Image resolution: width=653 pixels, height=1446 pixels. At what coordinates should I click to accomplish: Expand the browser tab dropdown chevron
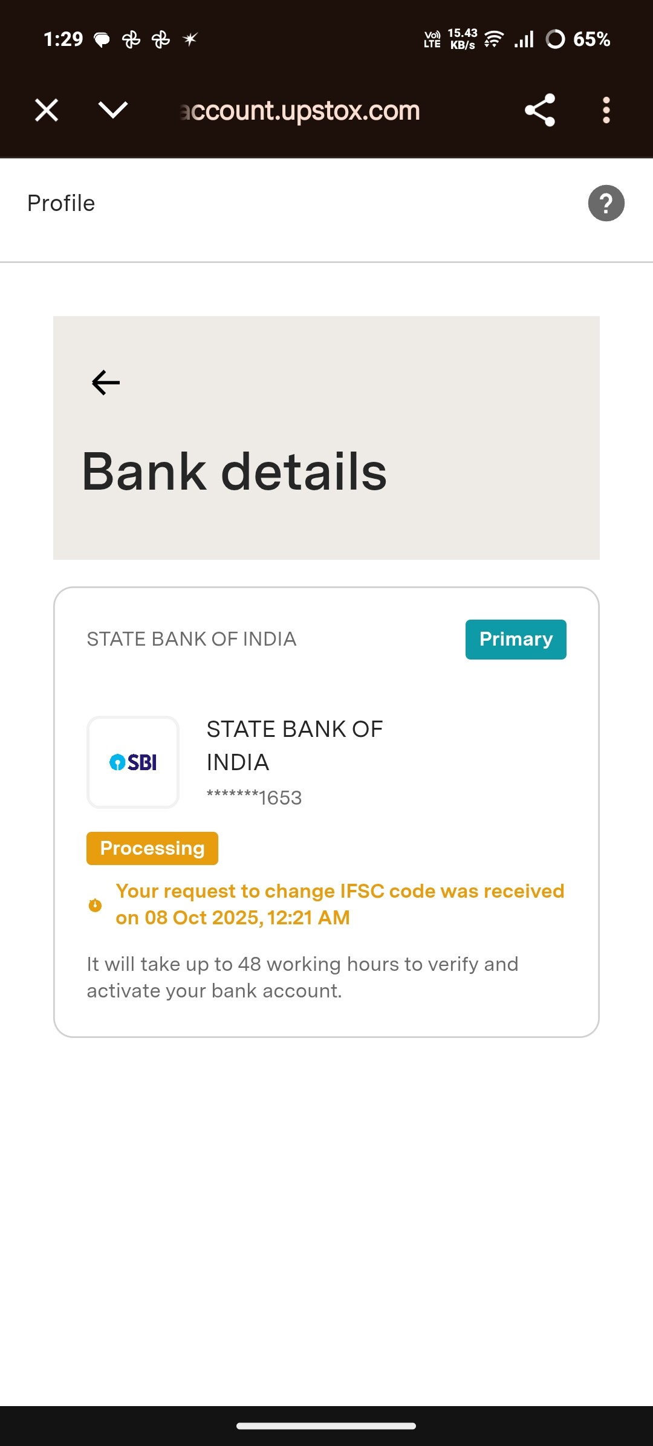coord(113,110)
